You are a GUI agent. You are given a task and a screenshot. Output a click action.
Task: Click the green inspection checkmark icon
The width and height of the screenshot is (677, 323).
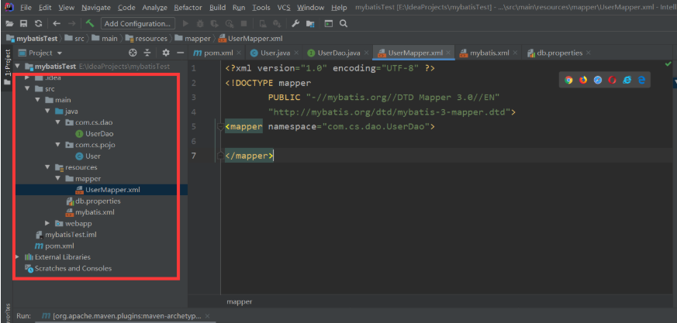(x=668, y=64)
